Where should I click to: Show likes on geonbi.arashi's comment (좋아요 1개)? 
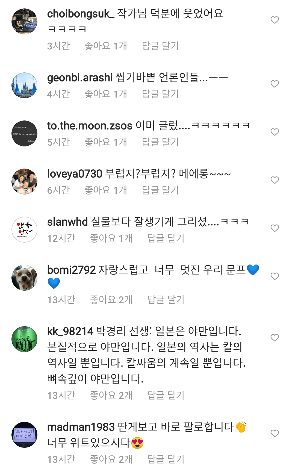click(x=106, y=94)
